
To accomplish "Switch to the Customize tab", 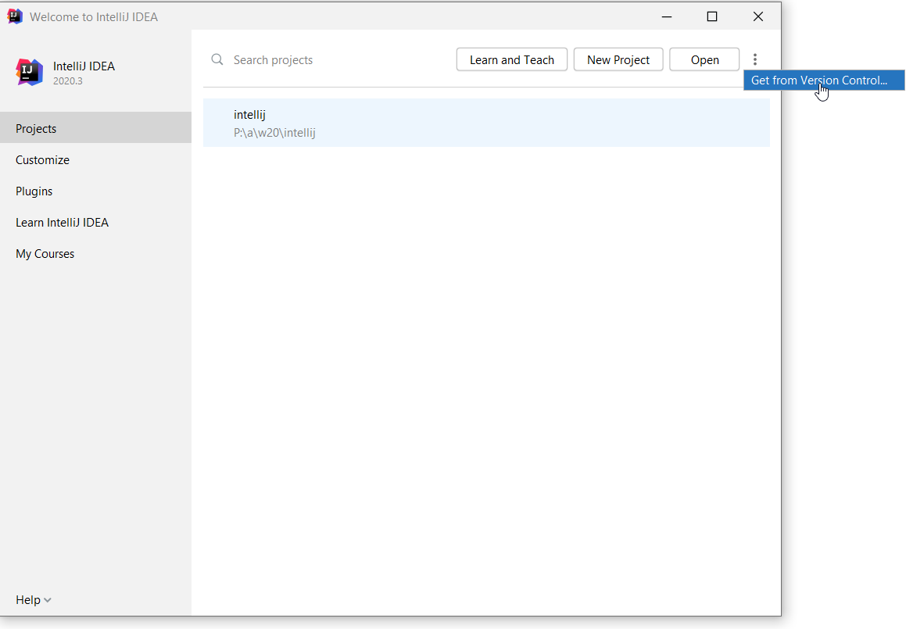I will [96, 160].
